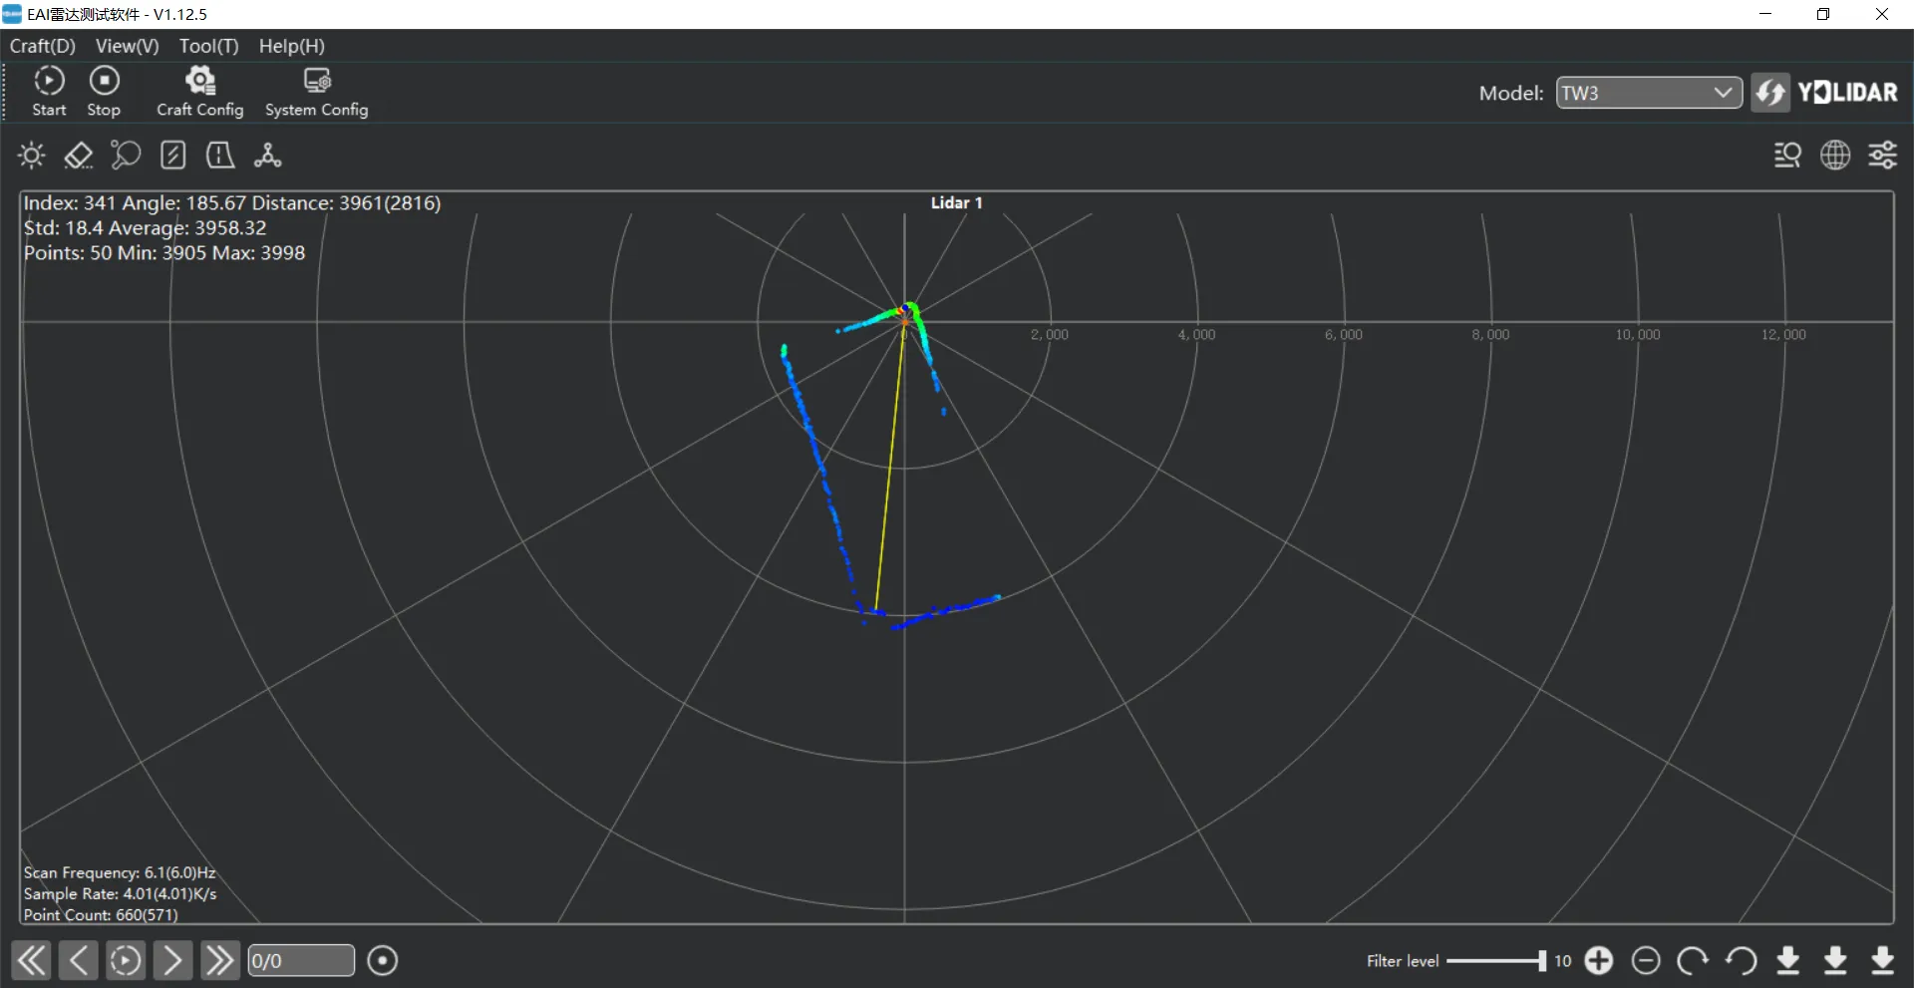This screenshot has height=988, width=1914.
Task: Rotate view clockwise icon
Action: point(1693,960)
